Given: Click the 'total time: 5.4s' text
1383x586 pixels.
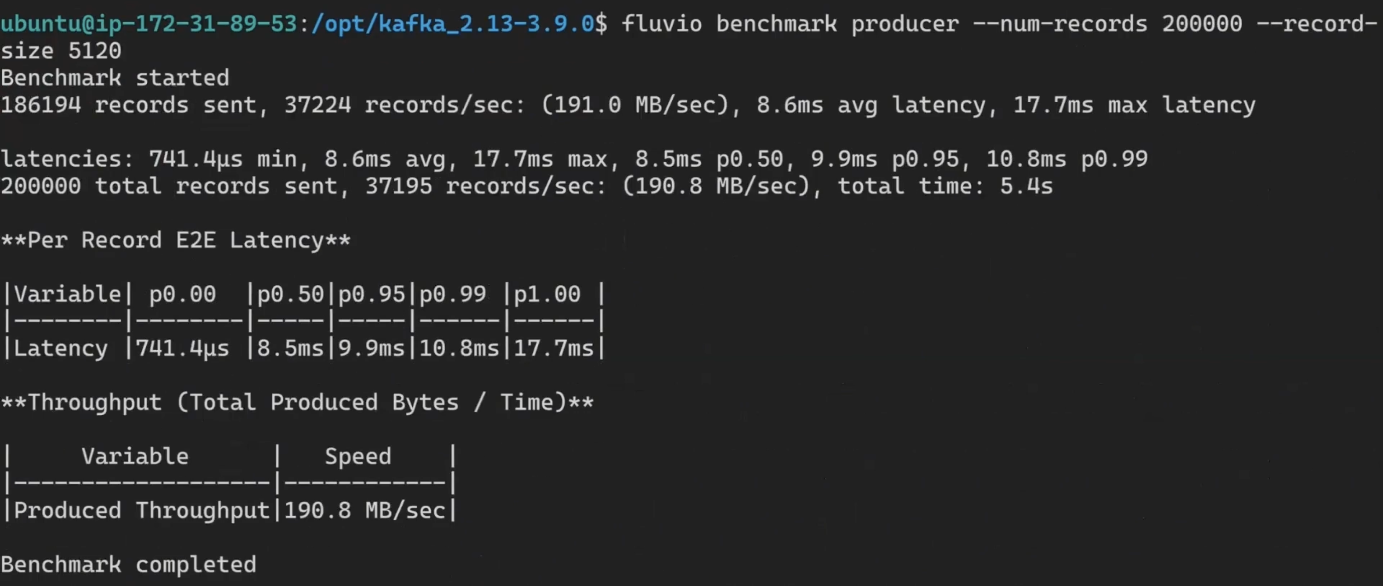Looking at the screenshot, I should click(945, 187).
